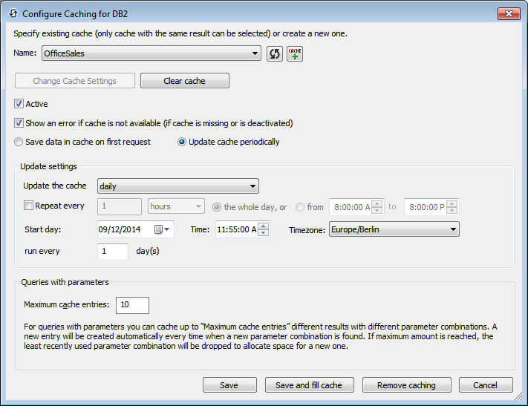This screenshot has width=528, height=406.
Task: Increase the Time value with the spinner
Action: click(264, 226)
